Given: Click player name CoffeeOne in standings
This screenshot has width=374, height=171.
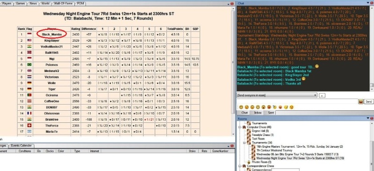Looking at the screenshot, I should [x=51, y=101].
